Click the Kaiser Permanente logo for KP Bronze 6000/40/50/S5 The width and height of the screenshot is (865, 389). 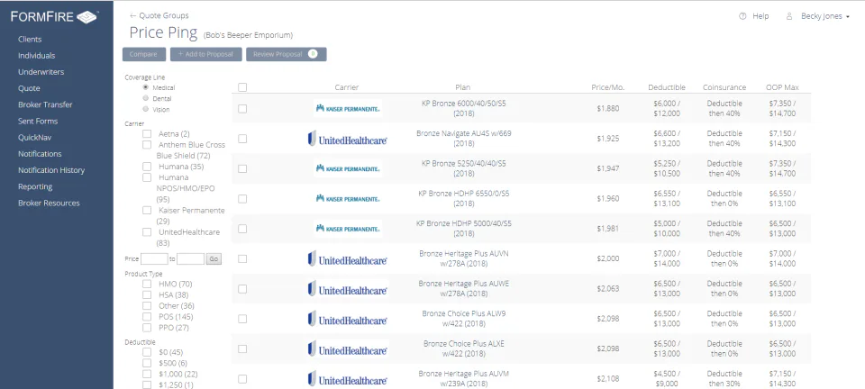pyautogui.click(x=348, y=109)
